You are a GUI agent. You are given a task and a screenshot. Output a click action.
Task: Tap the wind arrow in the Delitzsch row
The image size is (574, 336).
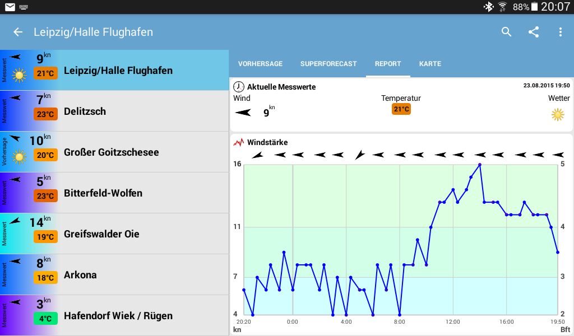point(15,97)
